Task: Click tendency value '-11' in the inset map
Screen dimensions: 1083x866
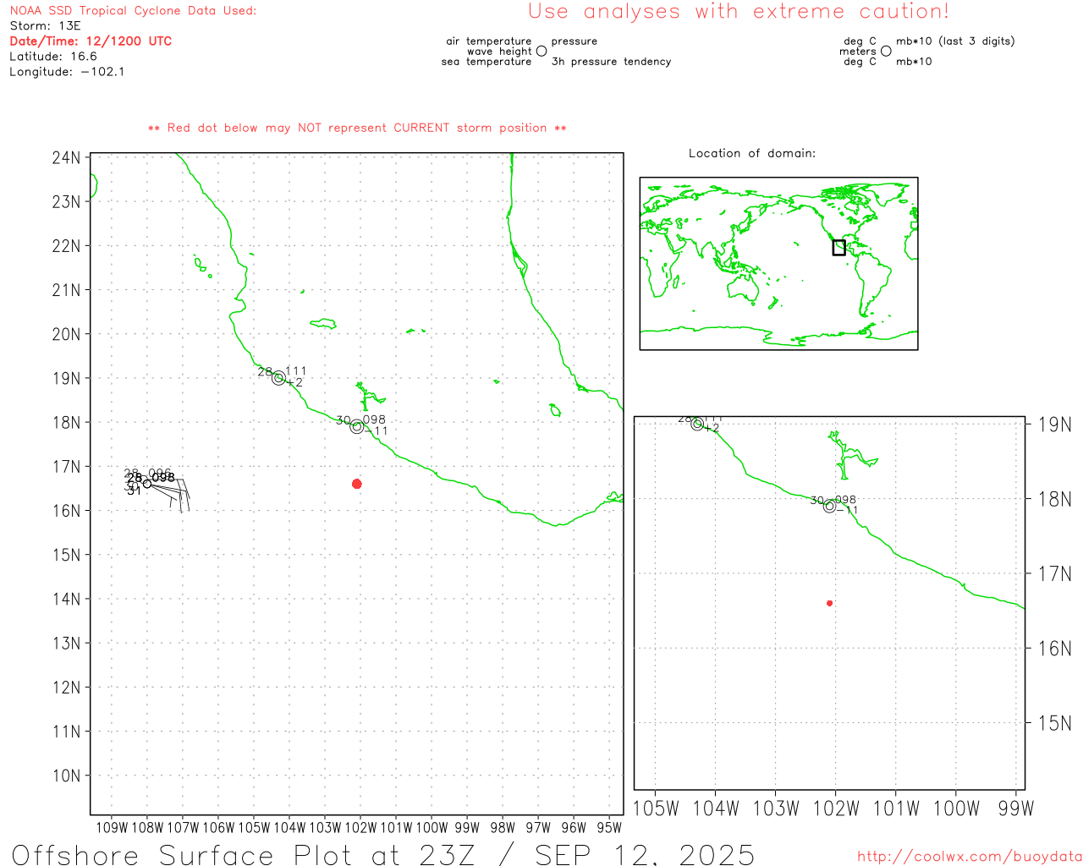Action: pos(847,510)
